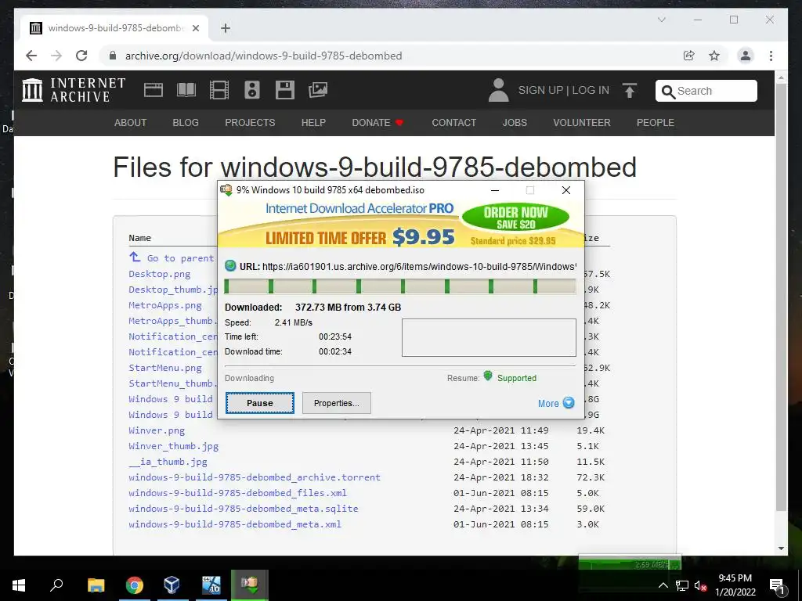This screenshot has height=601, width=802.
Task: Open HELP menu item
Action: click(x=313, y=123)
